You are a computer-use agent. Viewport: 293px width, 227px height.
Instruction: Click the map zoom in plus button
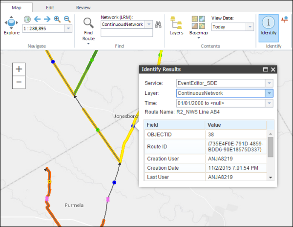(19, 69)
